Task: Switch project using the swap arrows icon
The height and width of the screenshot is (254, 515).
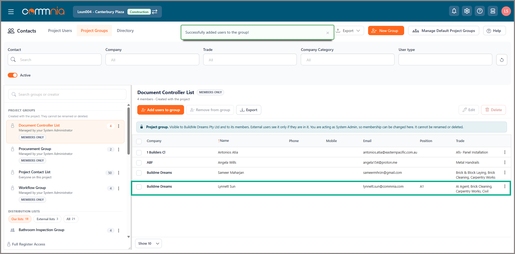Action: point(155,12)
